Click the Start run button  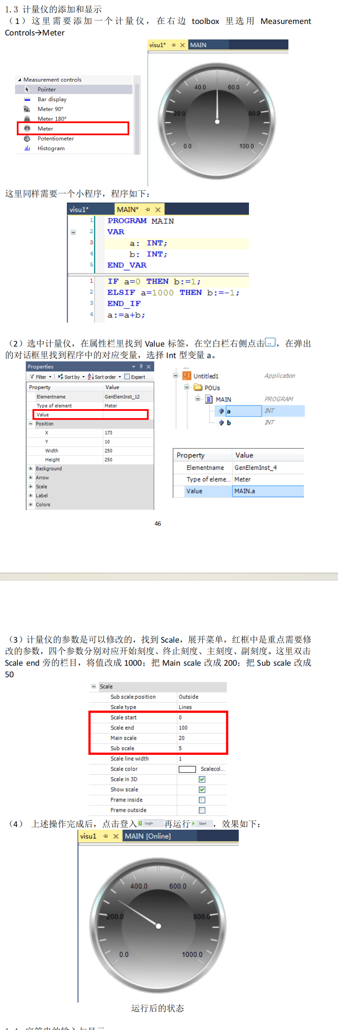point(202,823)
